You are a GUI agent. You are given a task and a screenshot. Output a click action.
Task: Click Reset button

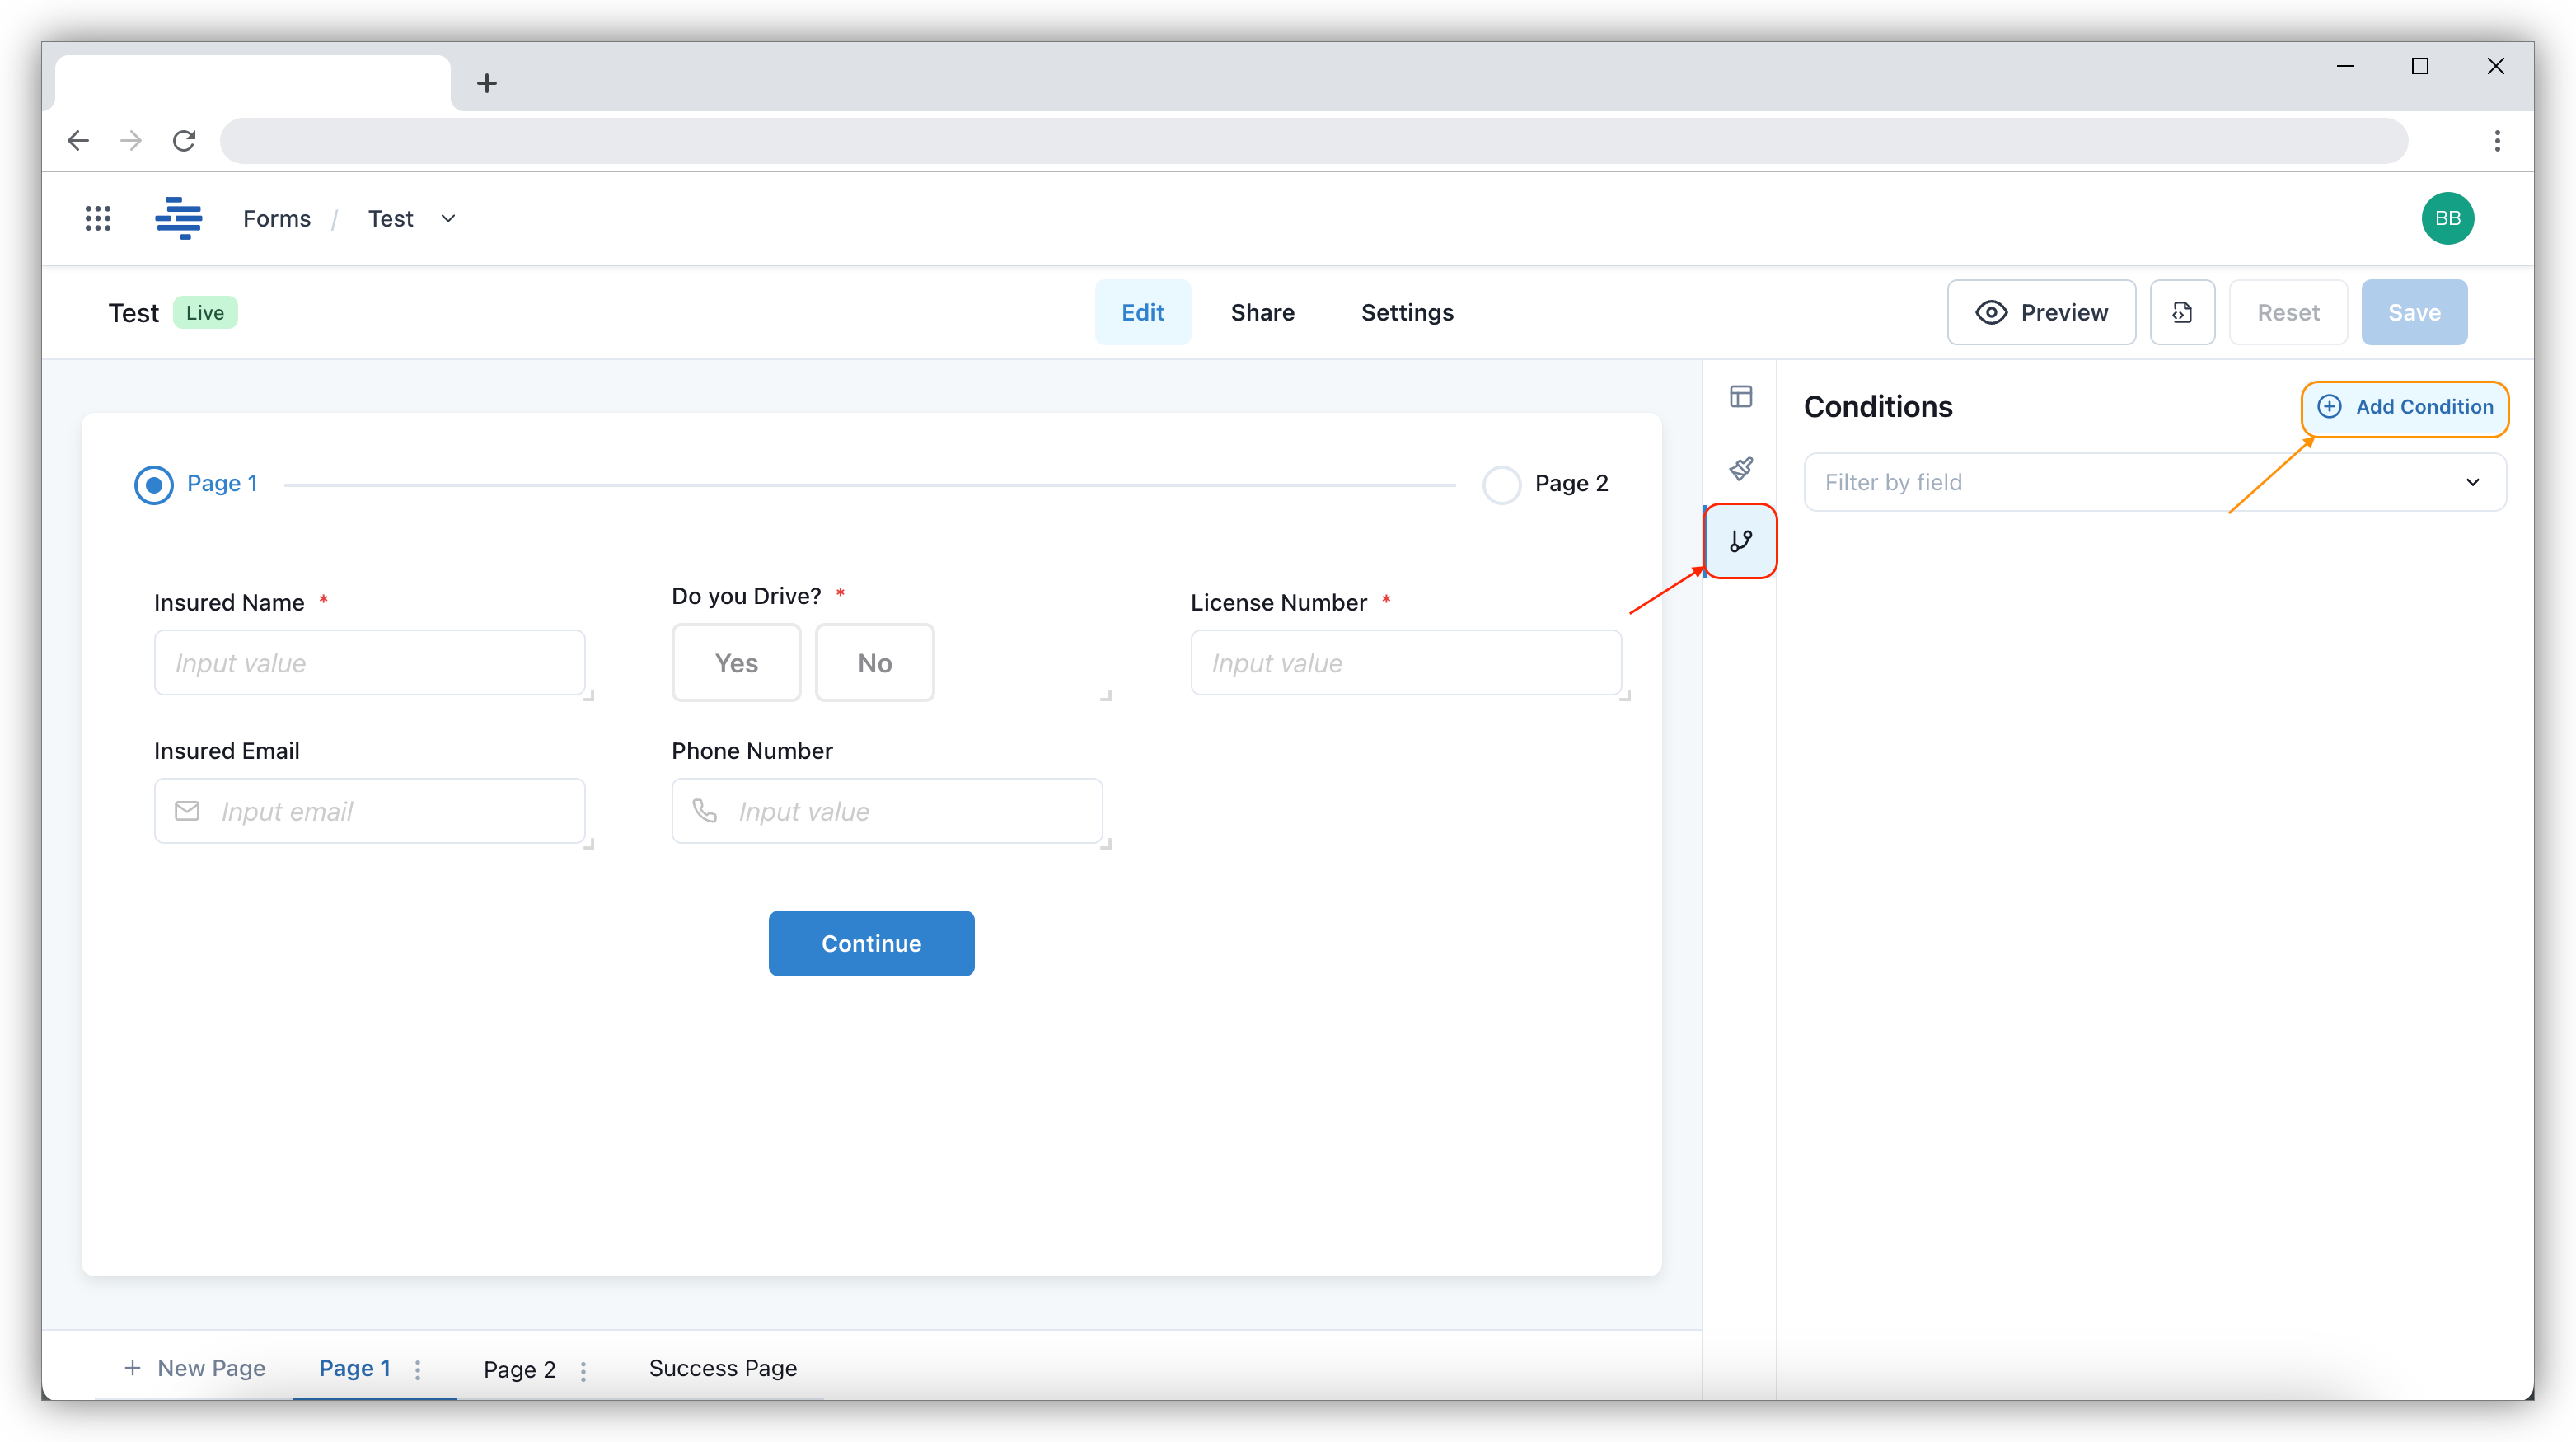point(2288,311)
